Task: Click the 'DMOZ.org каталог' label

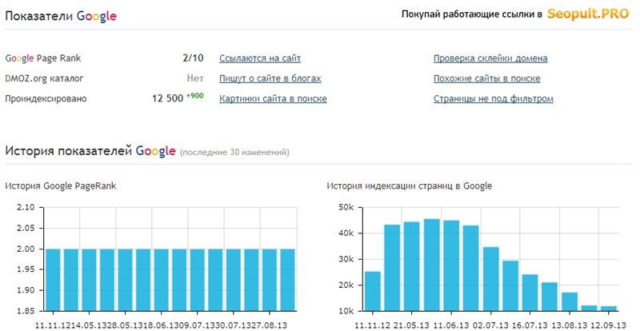Action: 44,78
